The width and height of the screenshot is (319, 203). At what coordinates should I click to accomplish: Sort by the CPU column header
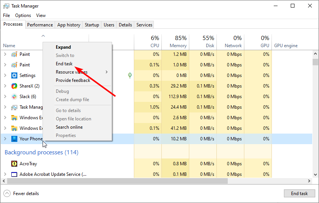point(148,42)
